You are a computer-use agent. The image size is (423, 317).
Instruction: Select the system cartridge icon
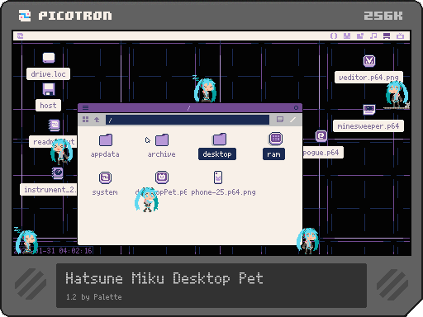click(x=105, y=184)
